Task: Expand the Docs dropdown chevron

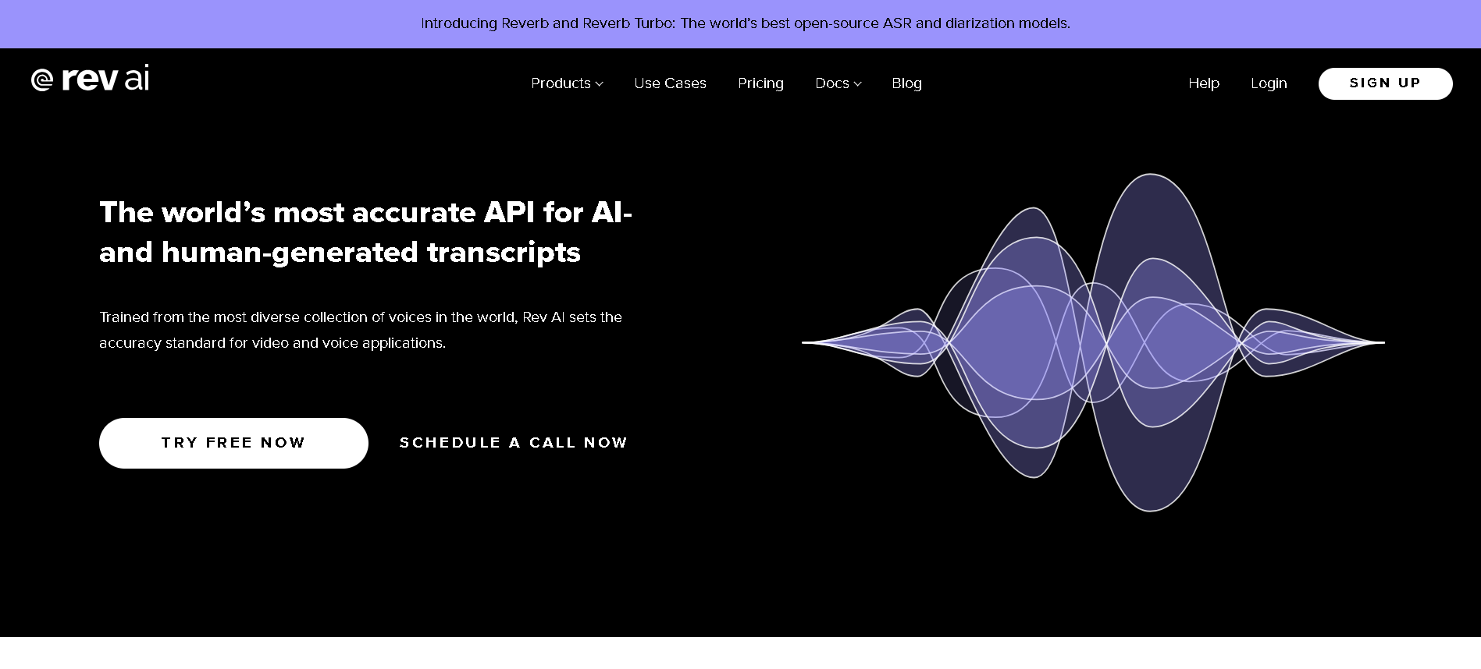Action: point(858,83)
